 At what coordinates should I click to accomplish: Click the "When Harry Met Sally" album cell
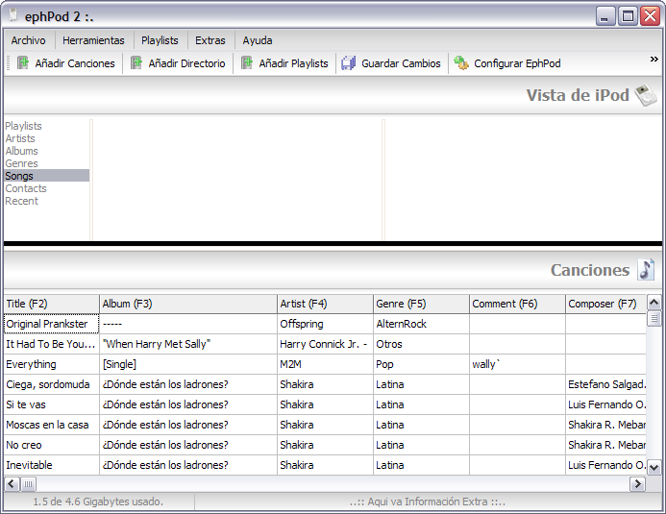pyautogui.click(x=188, y=344)
